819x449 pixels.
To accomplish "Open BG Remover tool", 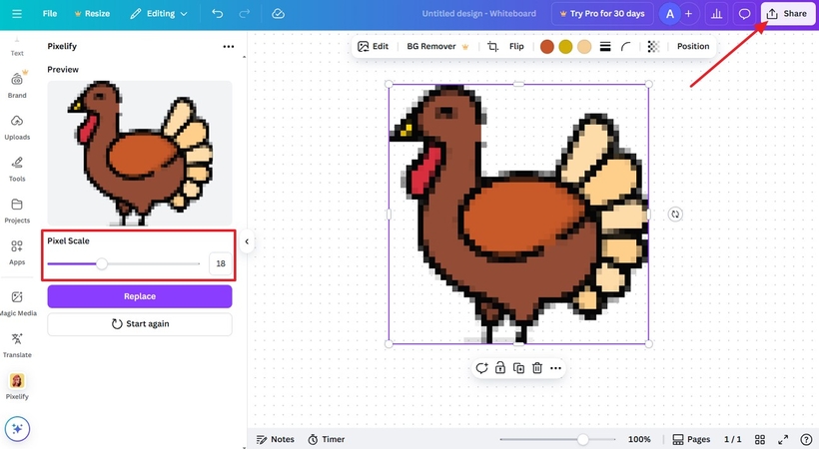I will point(437,46).
